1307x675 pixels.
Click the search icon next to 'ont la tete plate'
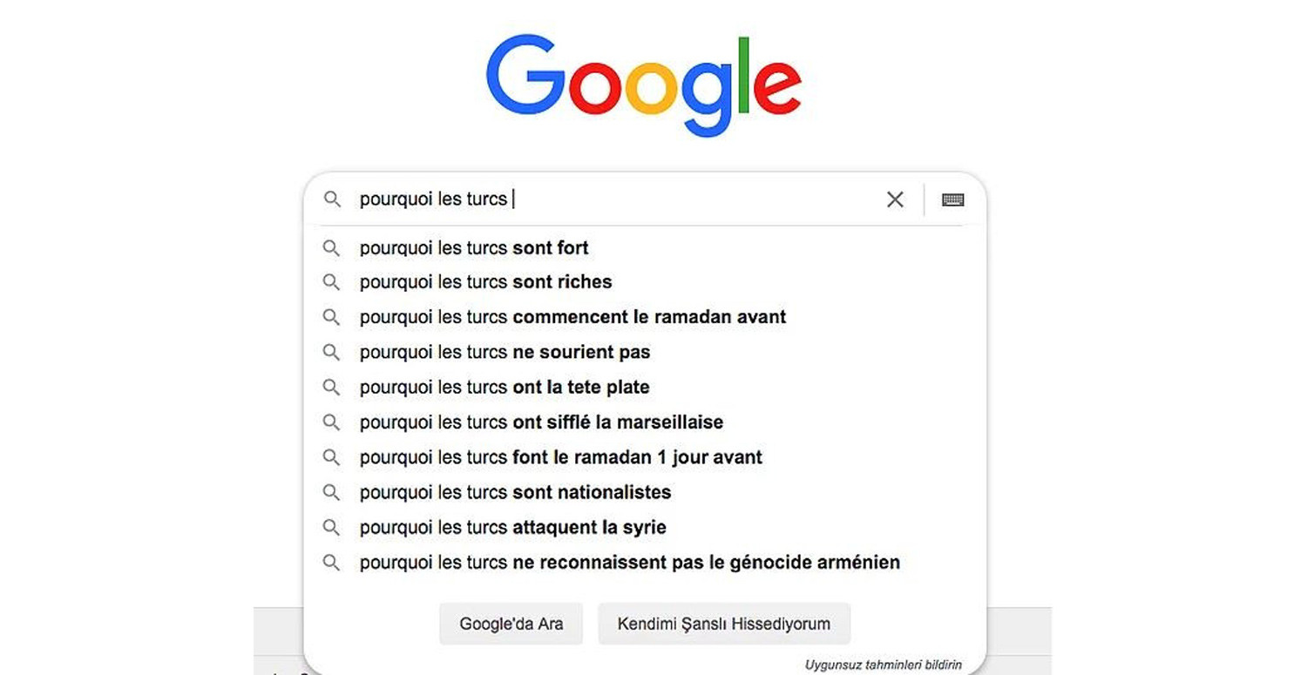[x=332, y=387]
